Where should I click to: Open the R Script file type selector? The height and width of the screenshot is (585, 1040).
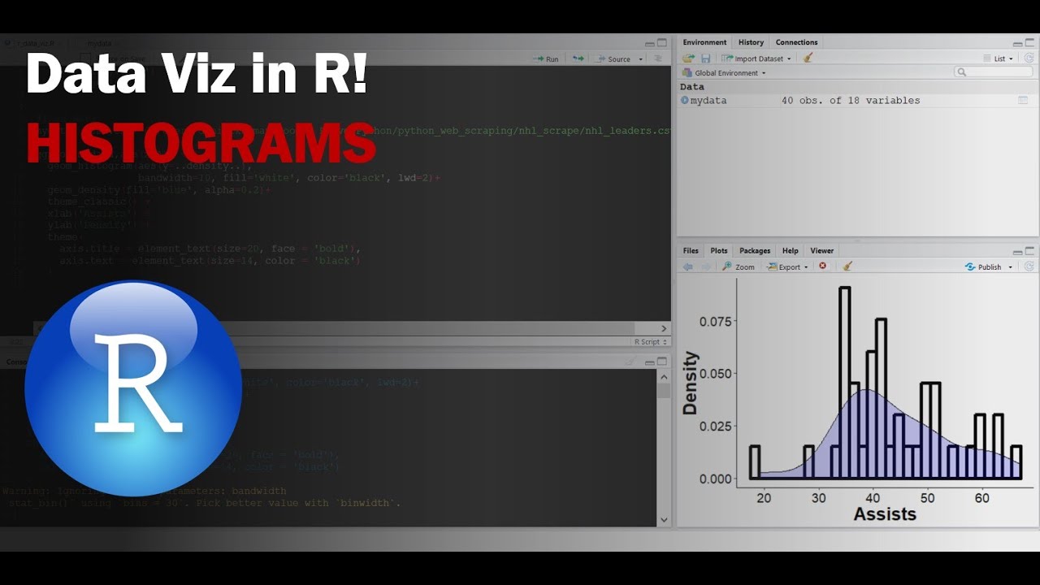[651, 342]
